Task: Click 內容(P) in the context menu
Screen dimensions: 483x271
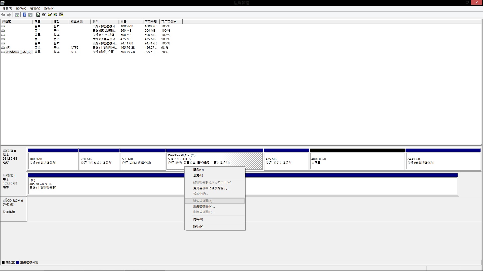Action: 198,219
